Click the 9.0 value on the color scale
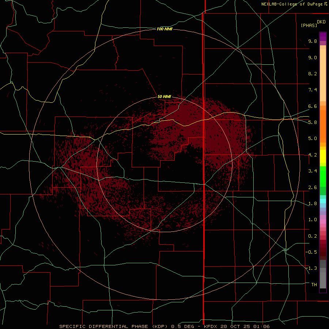 313,57
